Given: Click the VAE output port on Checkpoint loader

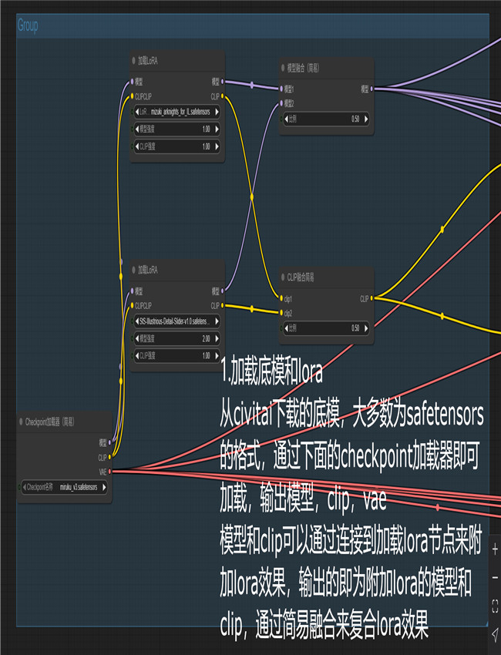Looking at the screenshot, I should pos(110,471).
